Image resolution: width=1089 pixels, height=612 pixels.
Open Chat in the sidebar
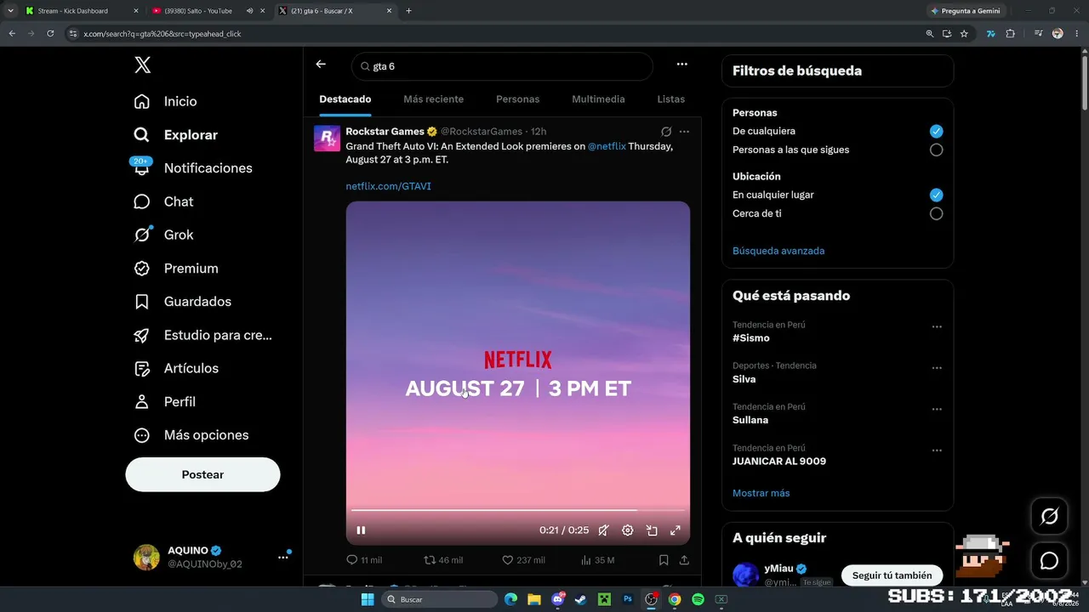tap(163, 201)
